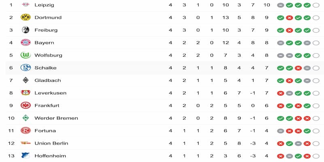Select the Fortuna club badge
Image resolution: width=324 pixels, height=162 pixels.
point(26,130)
